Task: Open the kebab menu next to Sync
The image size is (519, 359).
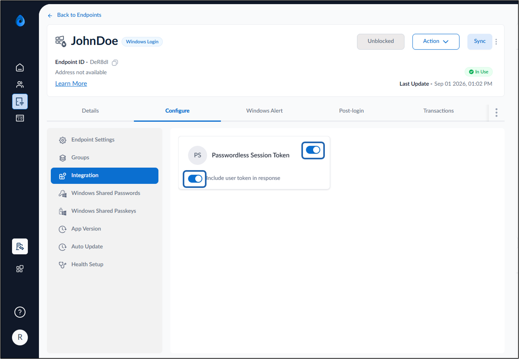Action: pos(496,42)
